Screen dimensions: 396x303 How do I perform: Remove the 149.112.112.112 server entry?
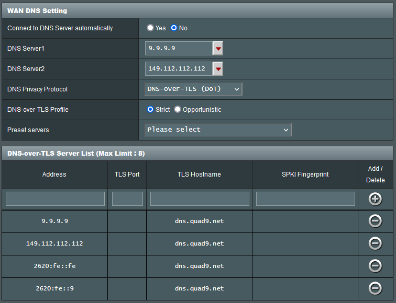click(x=375, y=243)
